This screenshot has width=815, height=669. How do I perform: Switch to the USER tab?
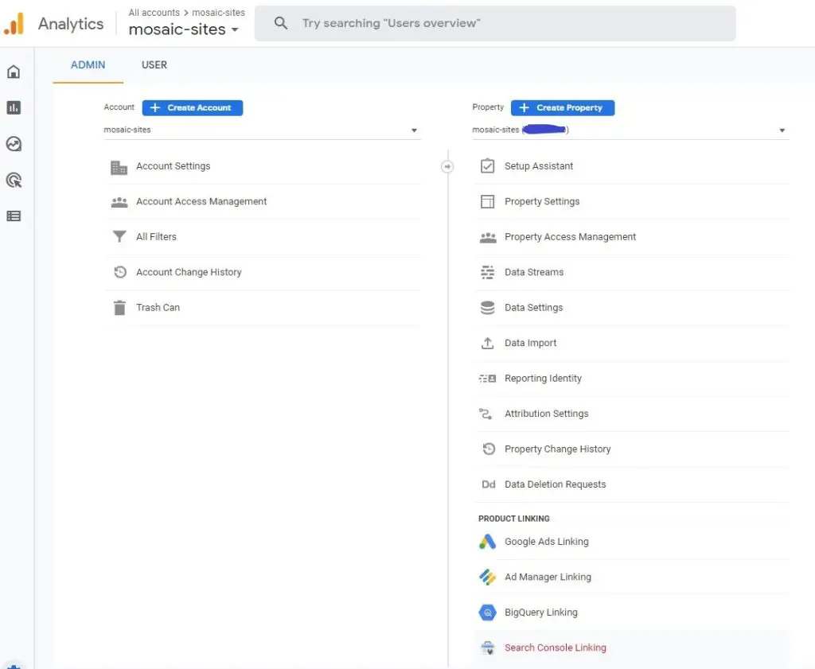[x=154, y=65]
